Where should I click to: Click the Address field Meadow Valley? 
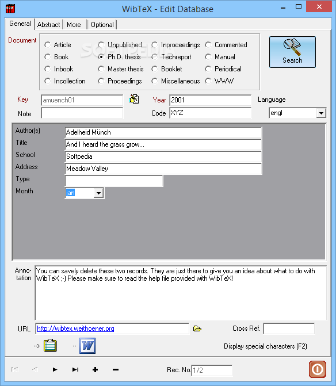163,169
